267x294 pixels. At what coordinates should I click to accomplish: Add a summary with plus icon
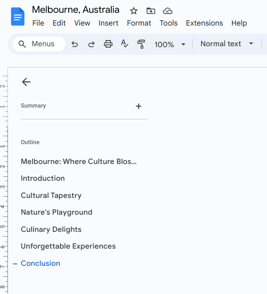pos(139,106)
